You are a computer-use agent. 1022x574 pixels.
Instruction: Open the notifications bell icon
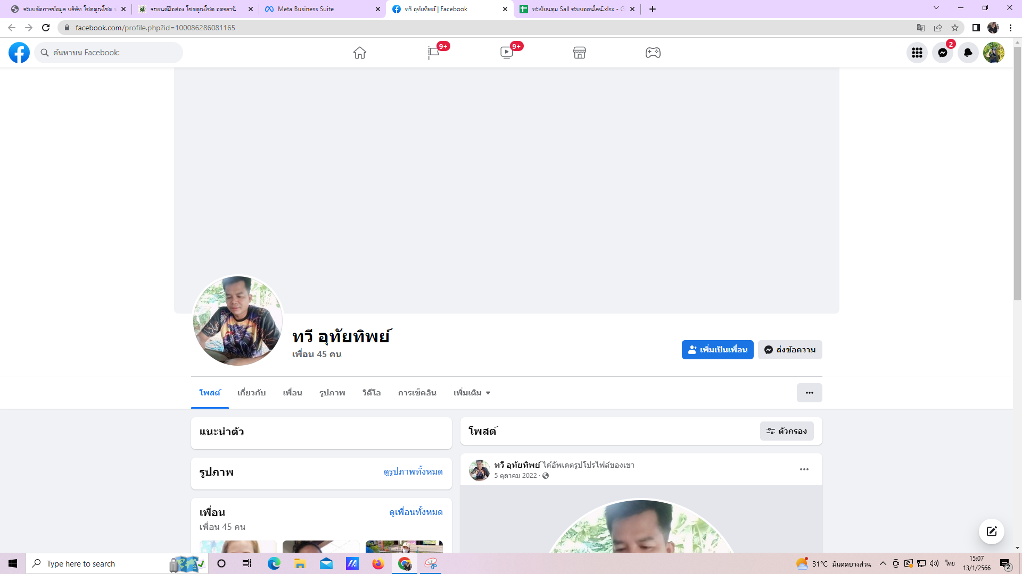[968, 53]
